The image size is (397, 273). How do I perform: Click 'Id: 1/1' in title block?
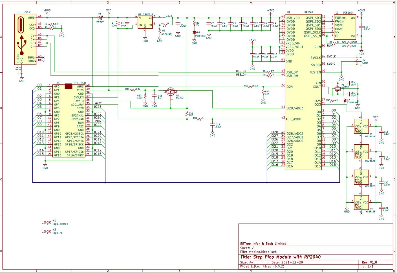click(x=368, y=266)
